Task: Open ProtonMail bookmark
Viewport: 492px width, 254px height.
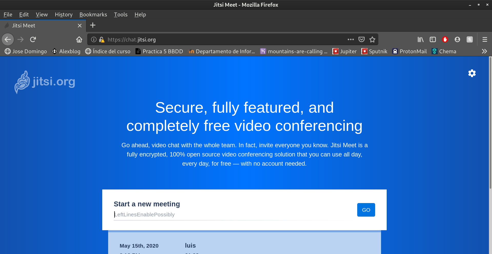Action: (409, 51)
